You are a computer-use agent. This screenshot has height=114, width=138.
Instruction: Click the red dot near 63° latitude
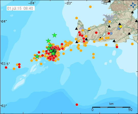(x=77, y=105)
